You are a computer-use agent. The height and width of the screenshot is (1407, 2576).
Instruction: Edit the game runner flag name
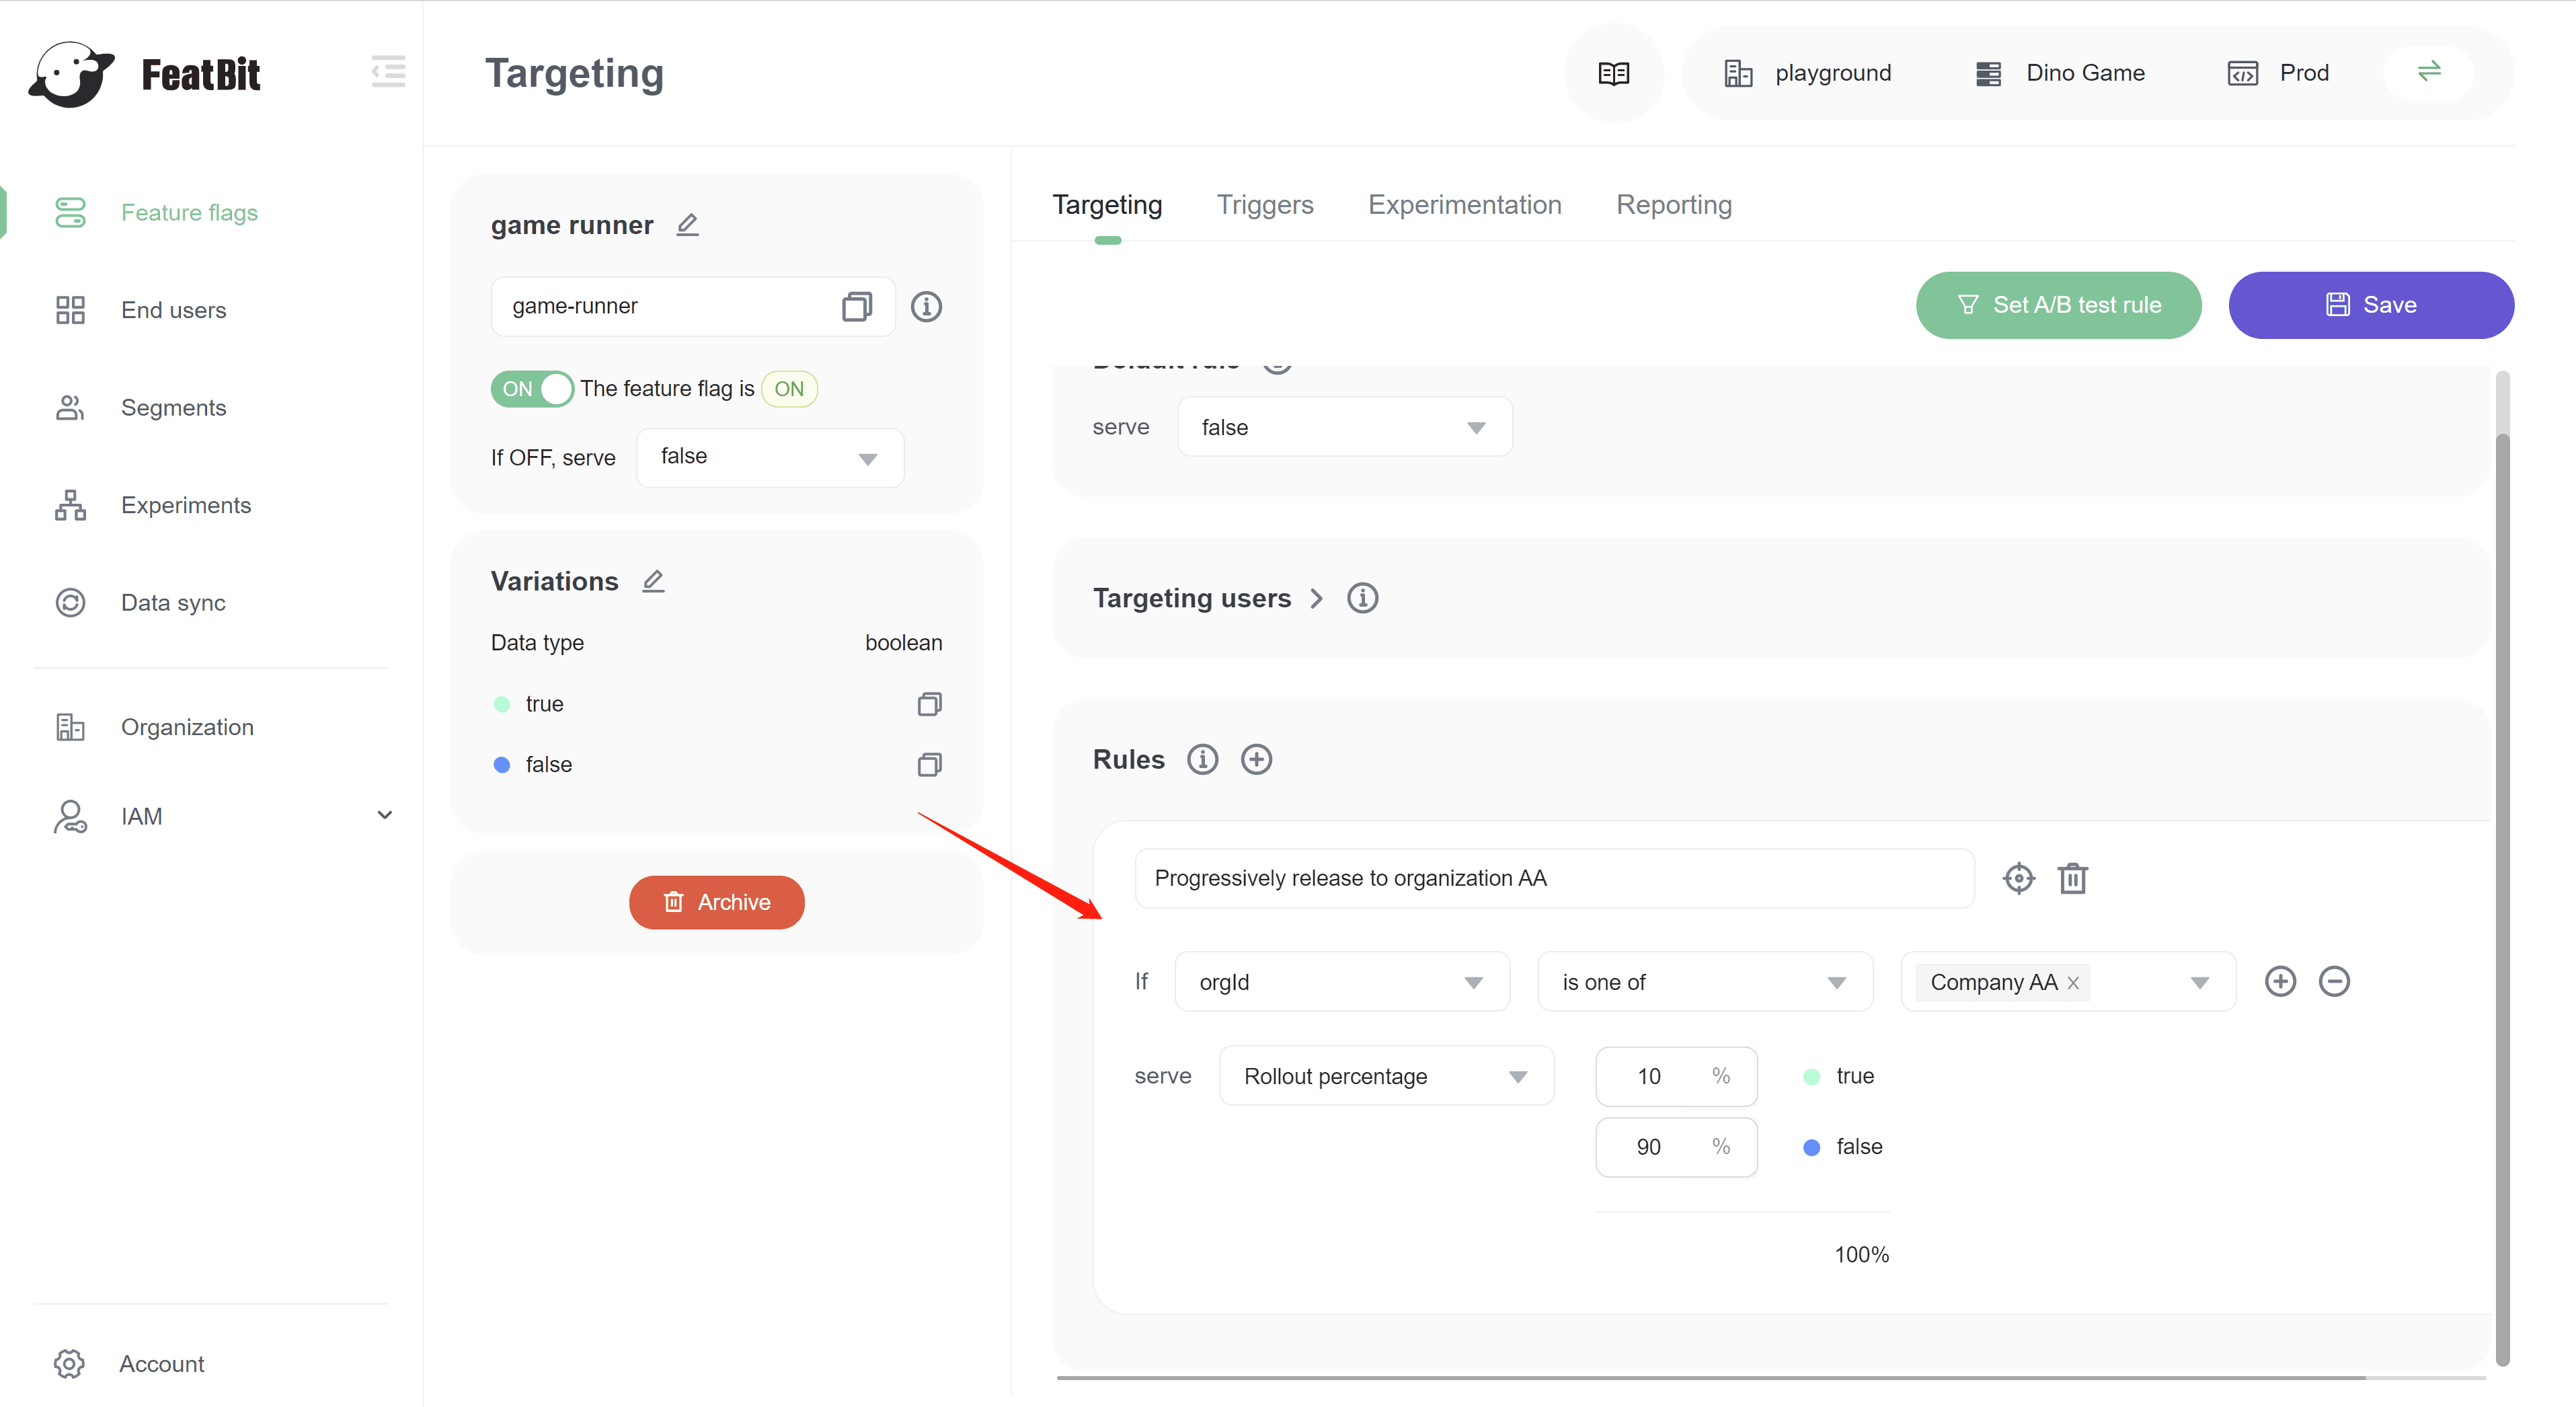coord(687,225)
